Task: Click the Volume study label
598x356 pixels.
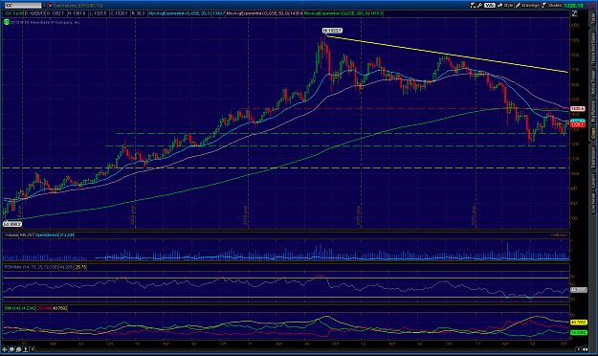Action: coord(11,235)
